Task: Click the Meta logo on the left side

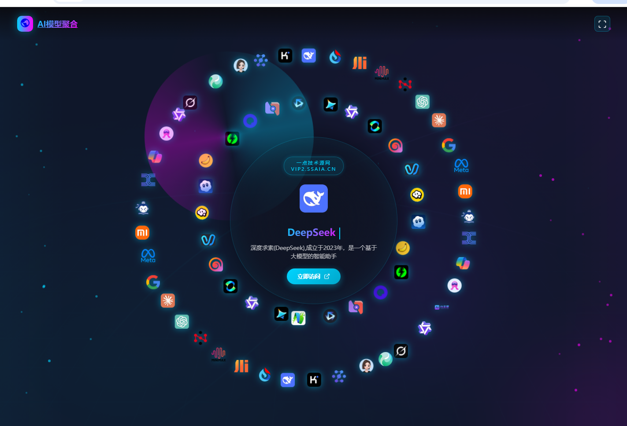Action: point(148,256)
